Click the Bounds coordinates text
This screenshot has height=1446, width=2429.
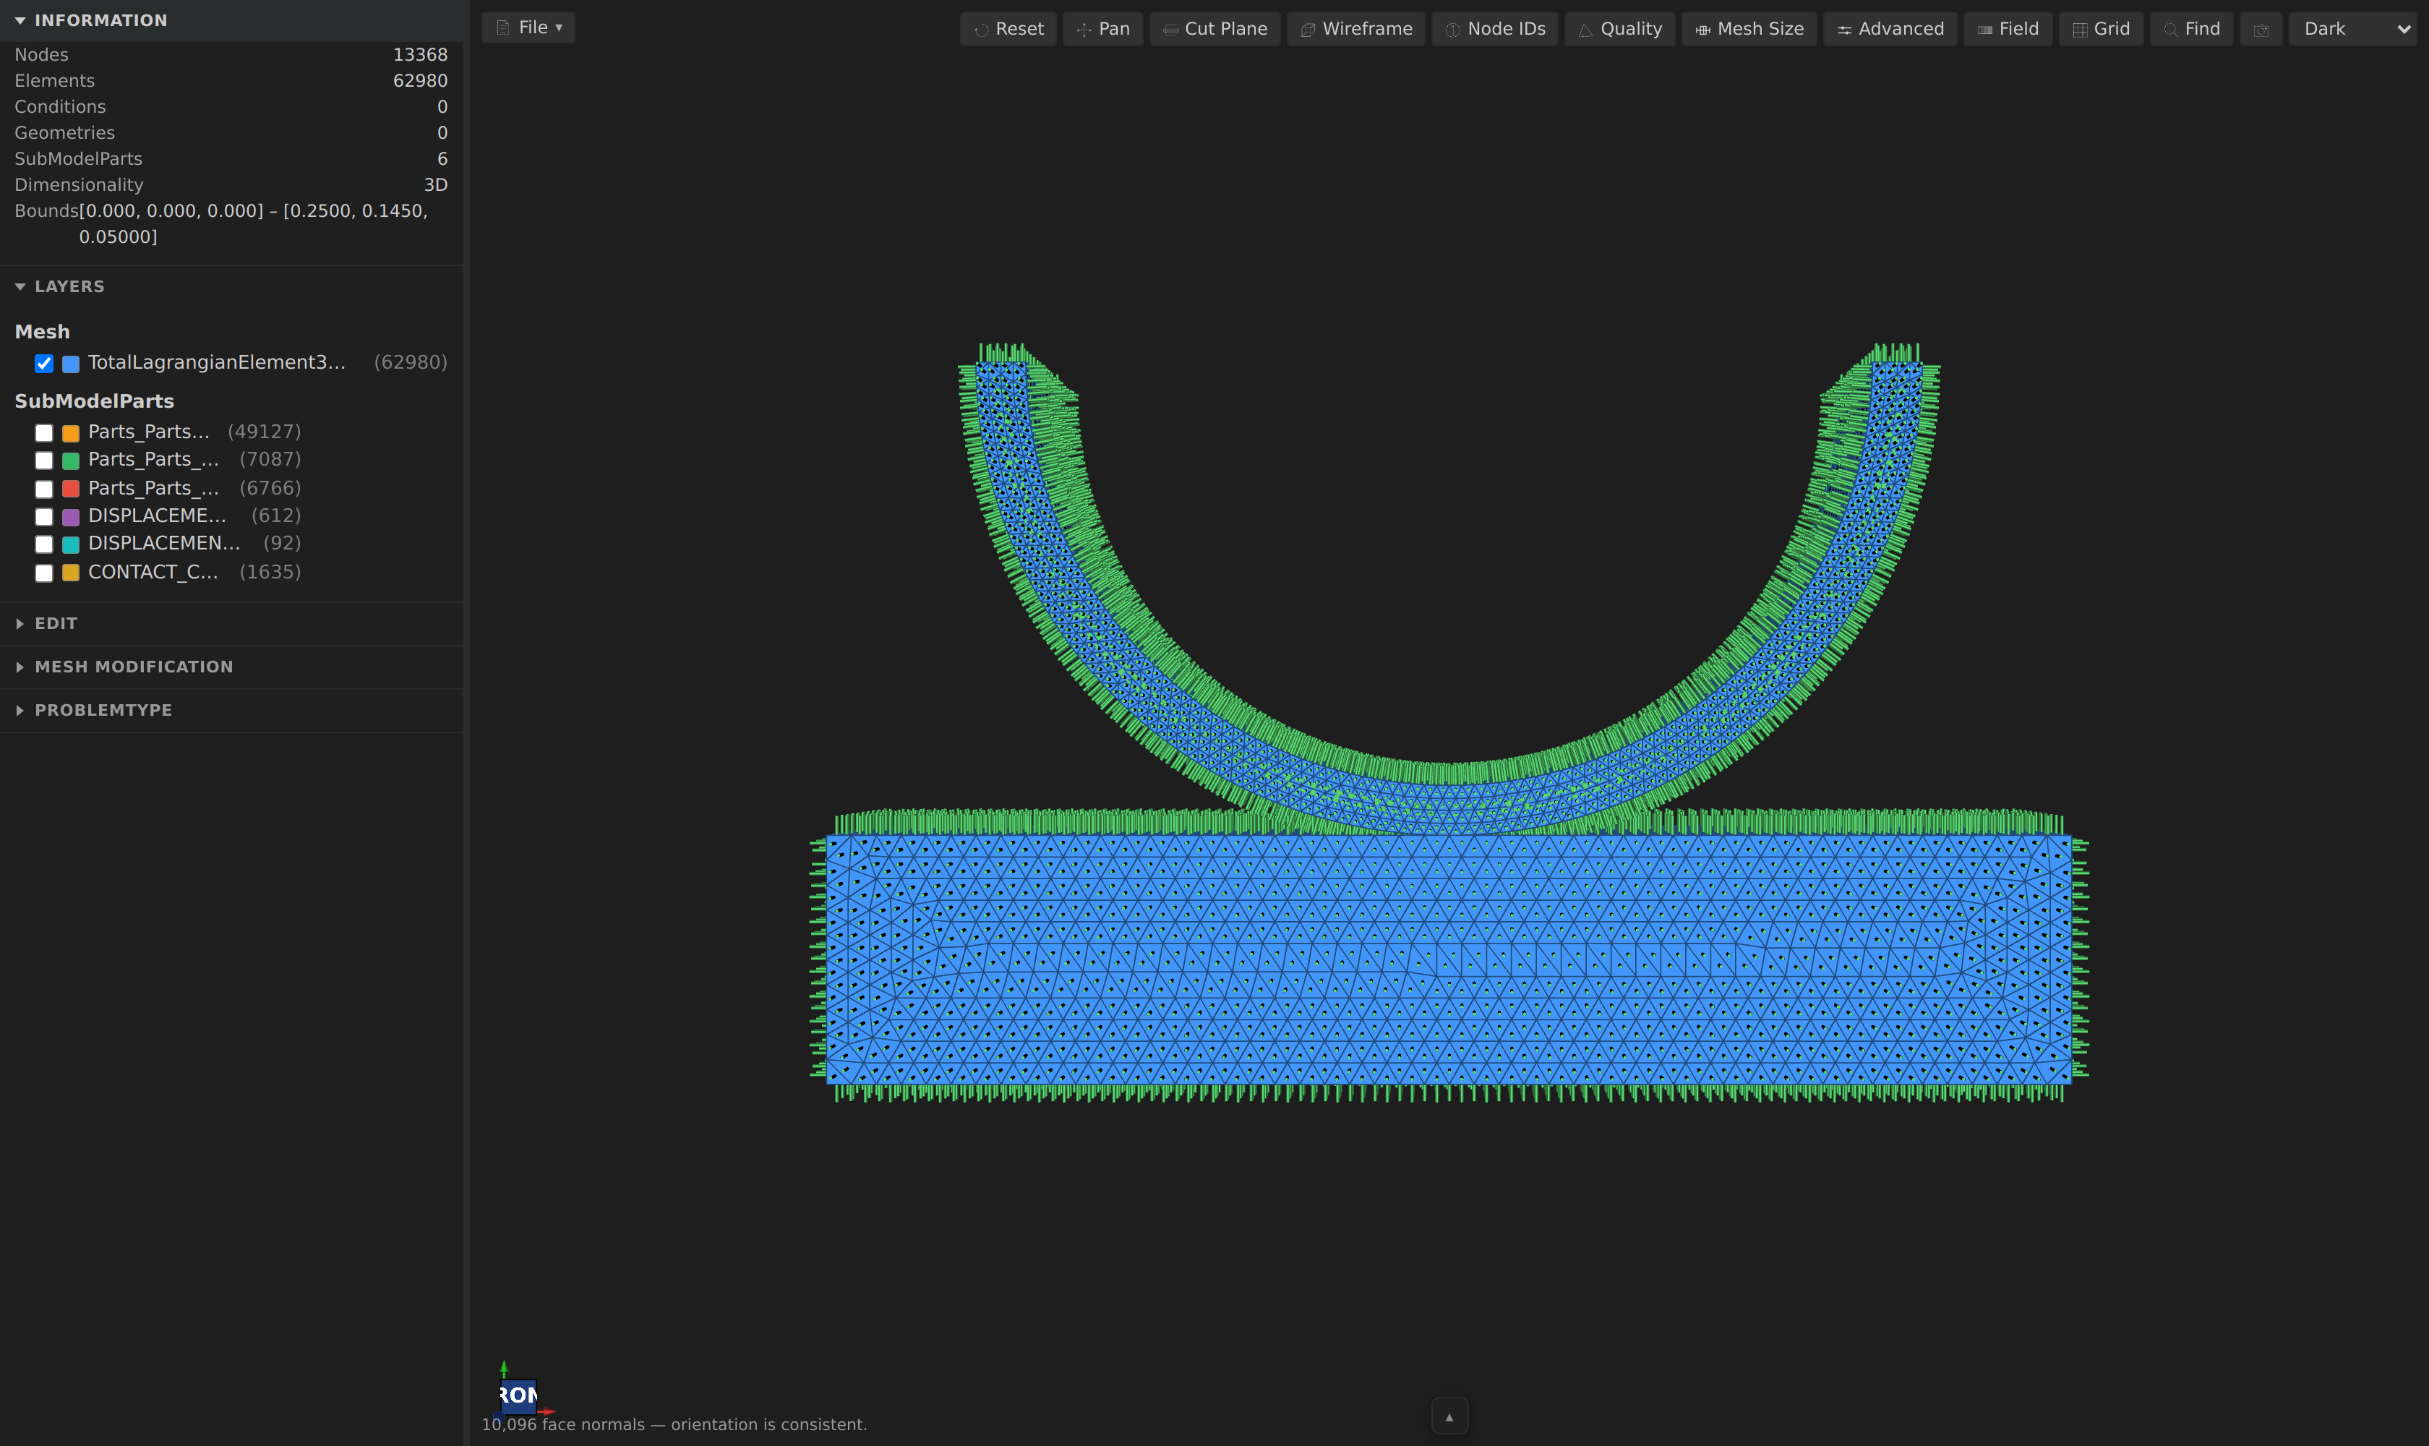click(x=253, y=224)
